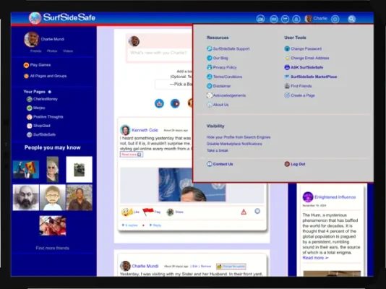The width and height of the screenshot is (386, 289).
Task: Select Create a Page in User Tools
Action: (299, 95)
